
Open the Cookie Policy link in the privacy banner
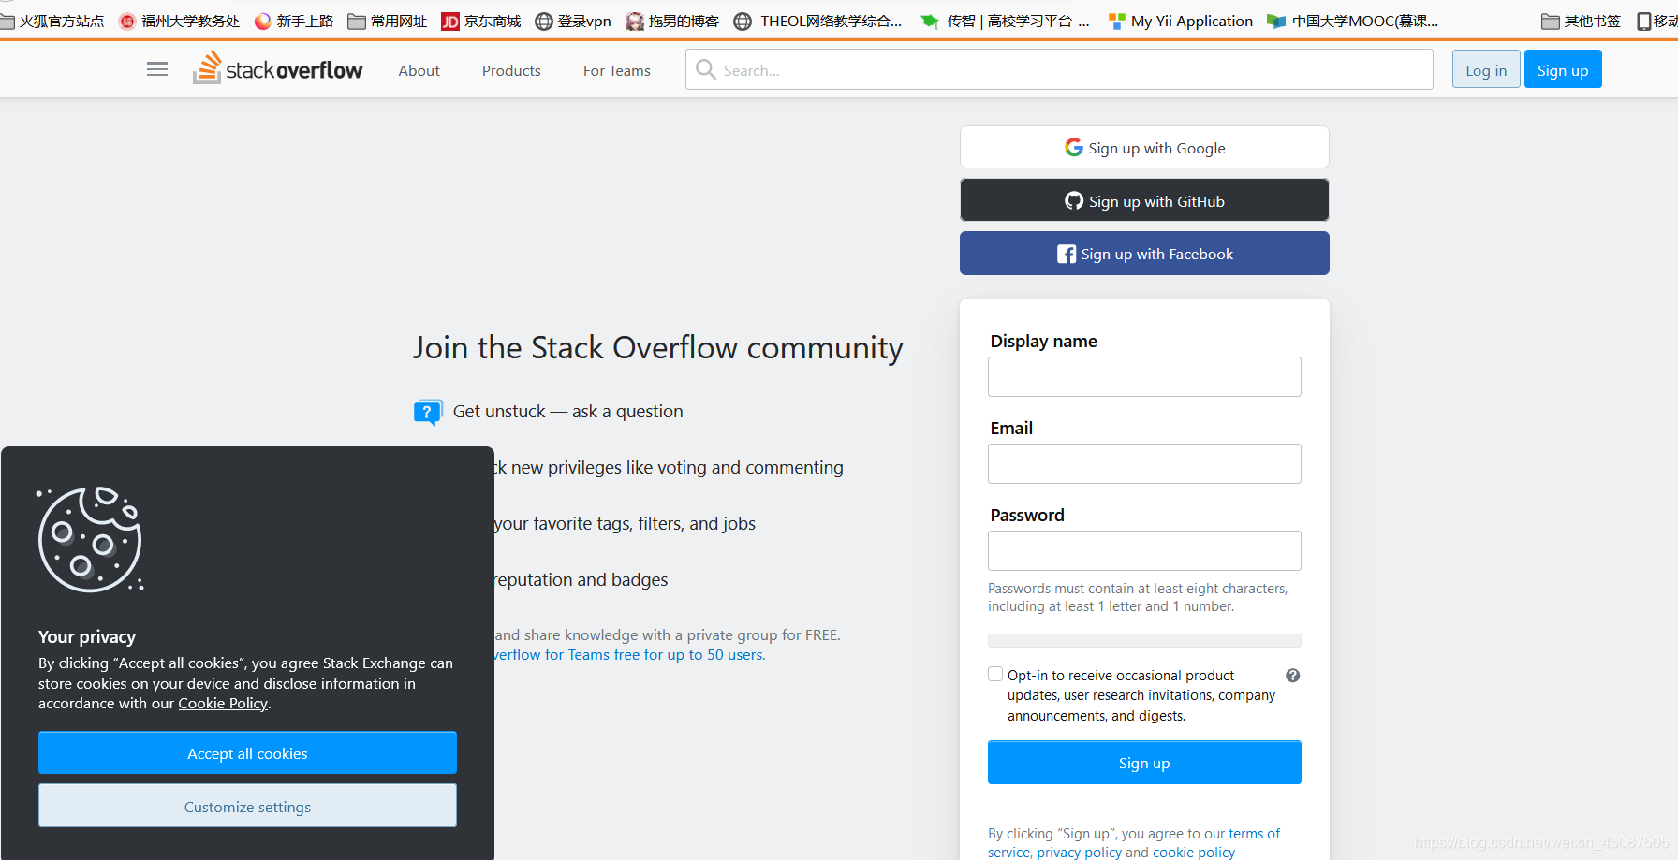[223, 703]
